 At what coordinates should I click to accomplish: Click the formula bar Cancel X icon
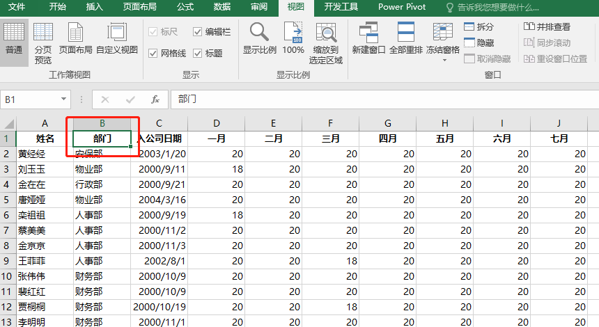pos(105,99)
